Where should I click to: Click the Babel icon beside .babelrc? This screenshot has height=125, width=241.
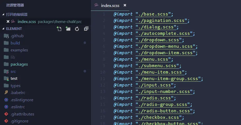[6, 92]
